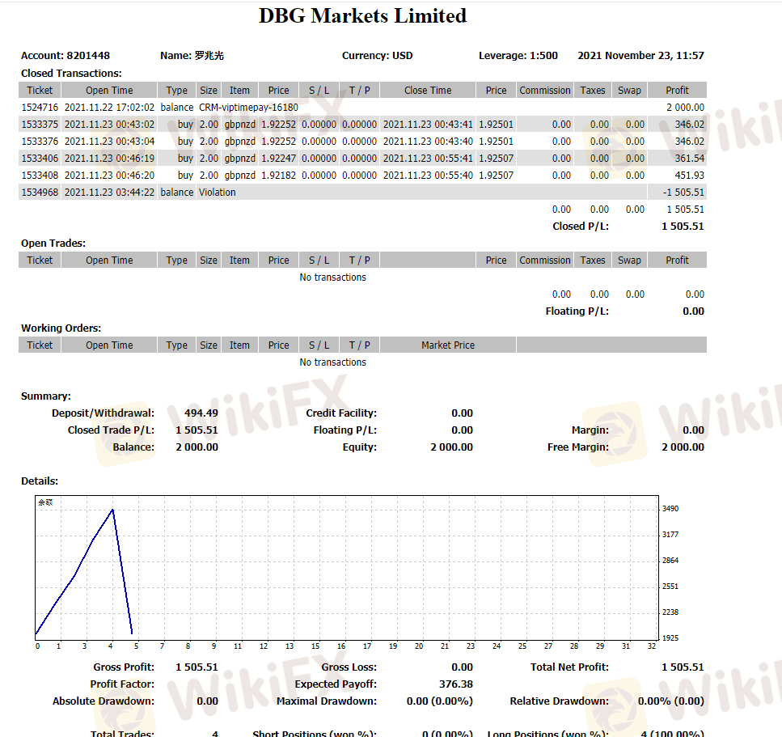This screenshot has width=782, height=737.
Task: Click the profit value 451.93
Action: click(x=690, y=175)
